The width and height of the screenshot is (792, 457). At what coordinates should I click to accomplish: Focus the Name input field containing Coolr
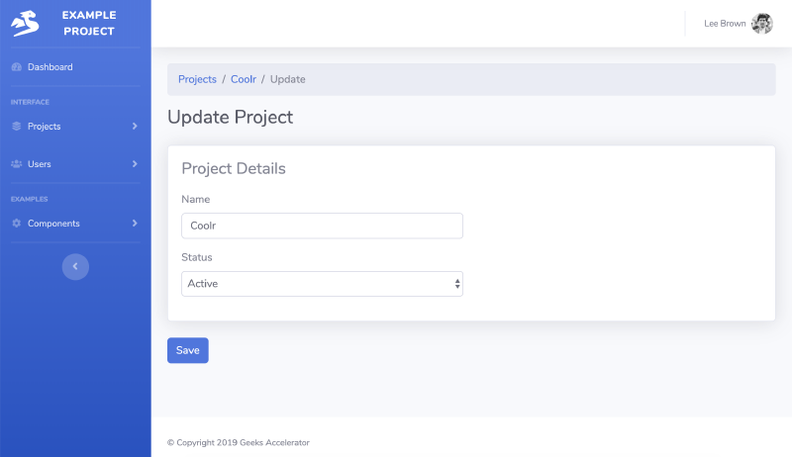pos(322,226)
